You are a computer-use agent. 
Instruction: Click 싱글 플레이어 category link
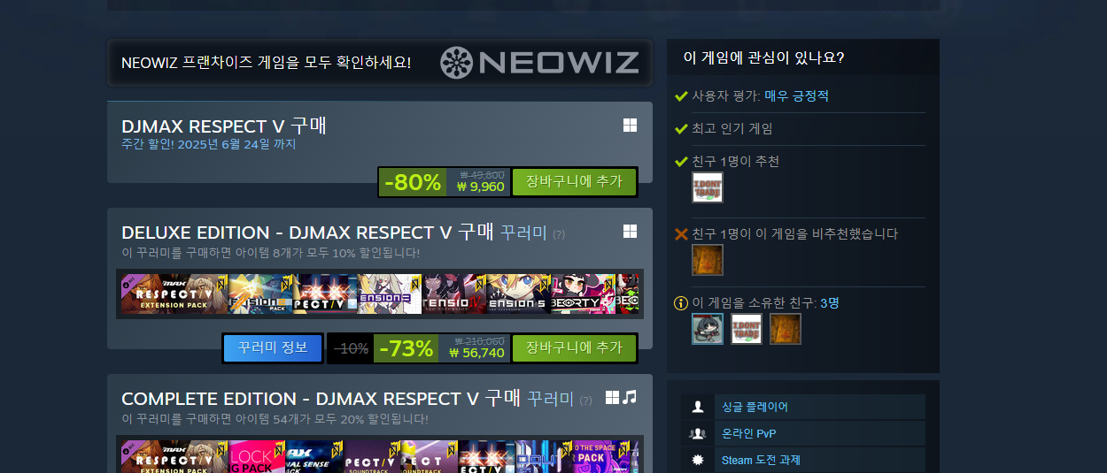click(755, 407)
